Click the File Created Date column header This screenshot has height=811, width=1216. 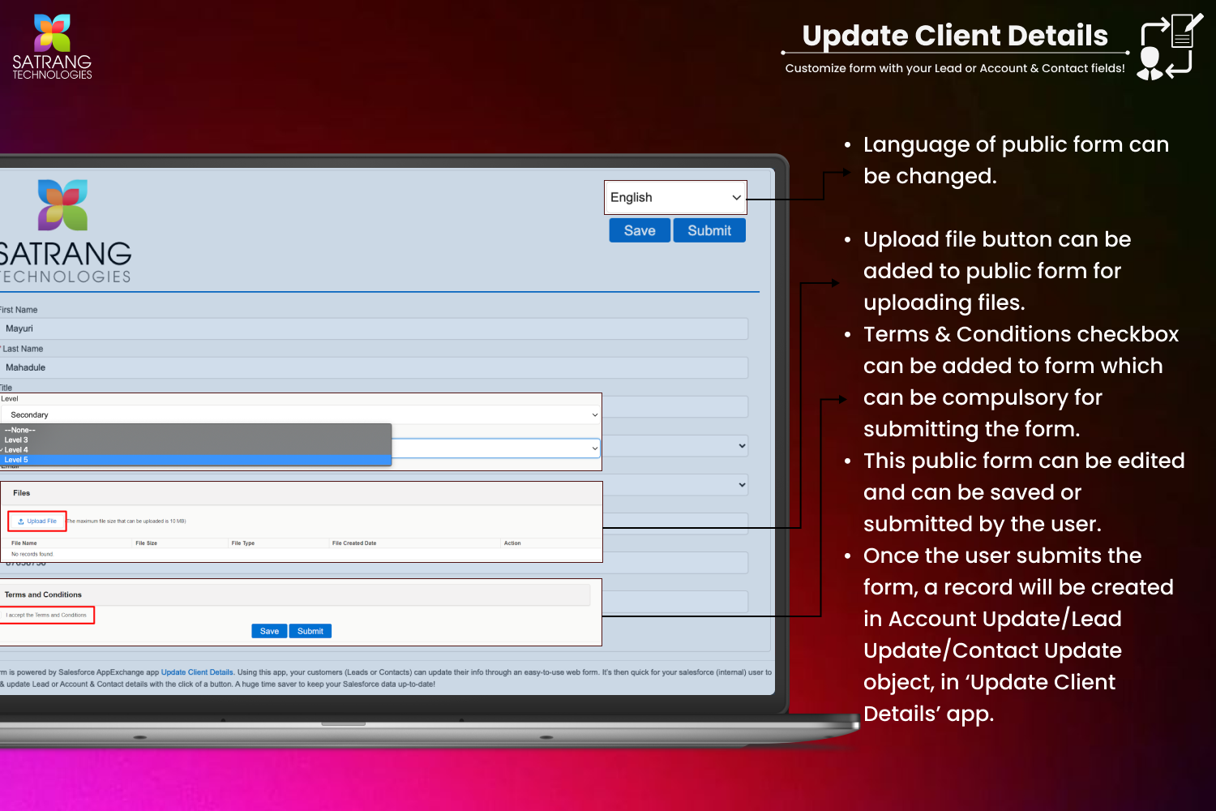tap(354, 543)
